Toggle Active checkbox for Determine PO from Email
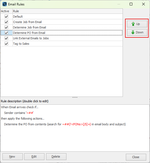The width and height of the screenshot is (150, 163). coord(6,33)
